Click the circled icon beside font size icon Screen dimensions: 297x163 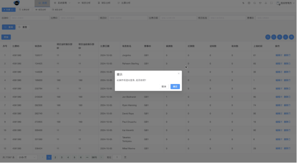point(249,3)
